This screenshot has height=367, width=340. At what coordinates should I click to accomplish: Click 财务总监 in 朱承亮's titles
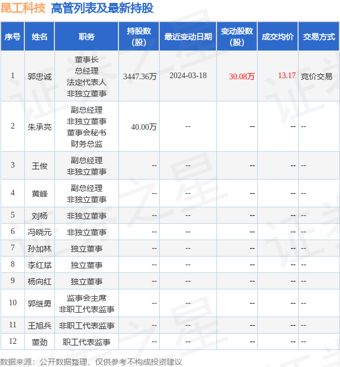tap(87, 144)
